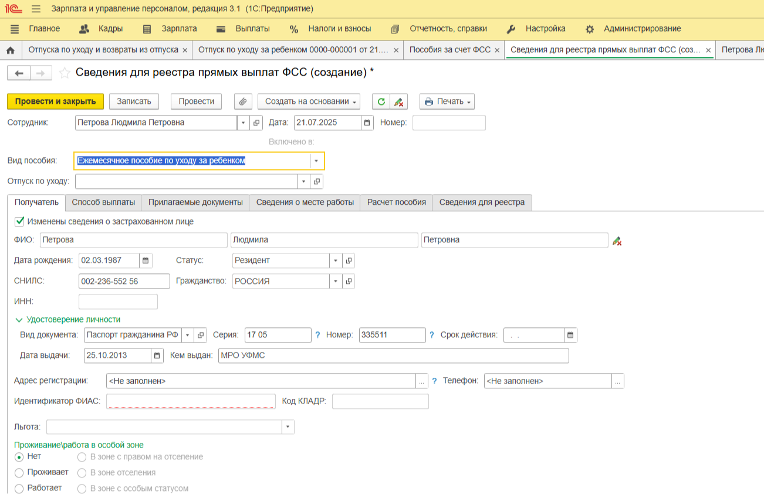Open attached files with paperclip icon
The image size is (764, 498).
tap(243, 101)
